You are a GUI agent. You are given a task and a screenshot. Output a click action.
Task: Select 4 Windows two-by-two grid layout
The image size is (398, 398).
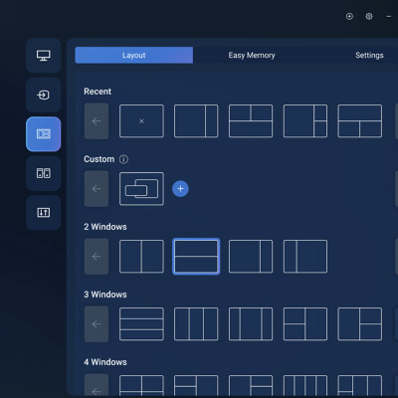pos(141,385)
